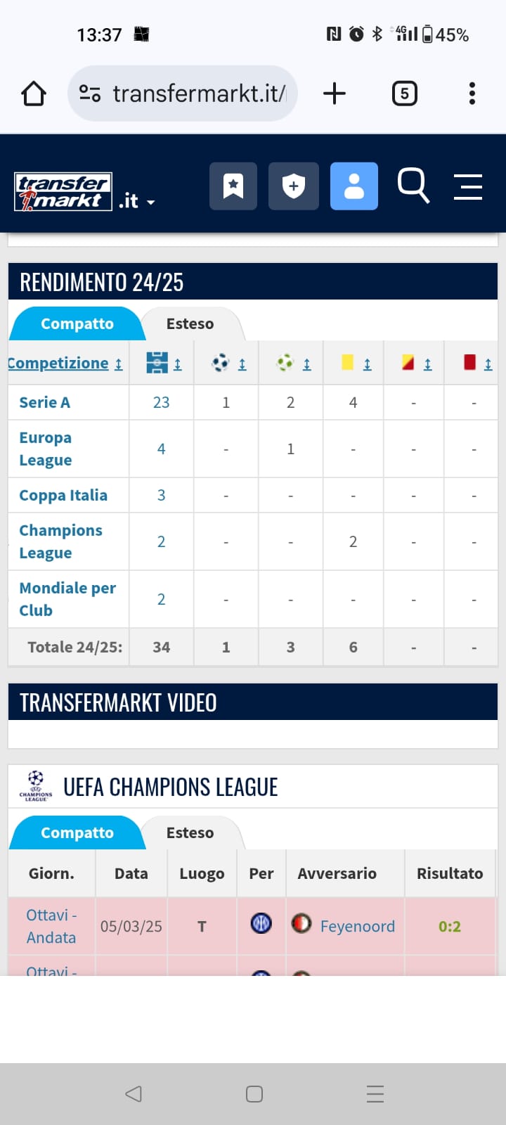Image resolution: width=506 pixels, height=1125 pixels.
Task: Expand the .it country dropdown
Action: 137,202
